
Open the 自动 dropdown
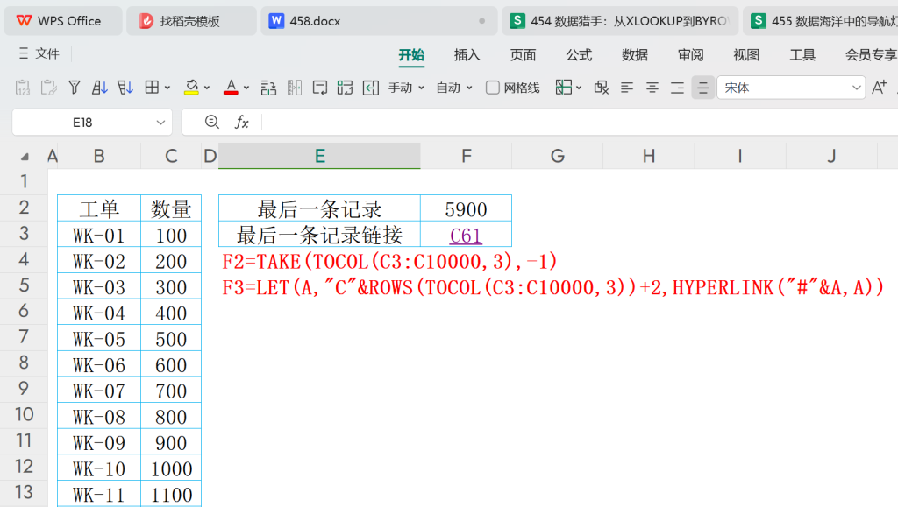pyautogui.click(x=453, y=88)
